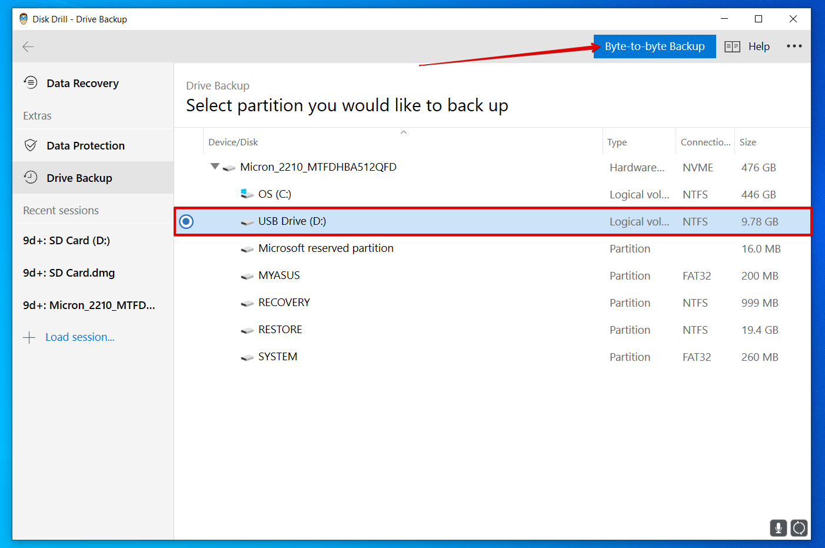Screen dimensions: 825x548
Task: Sort by the Size column header
Action: pyautogui.click(x=748, y=142)
